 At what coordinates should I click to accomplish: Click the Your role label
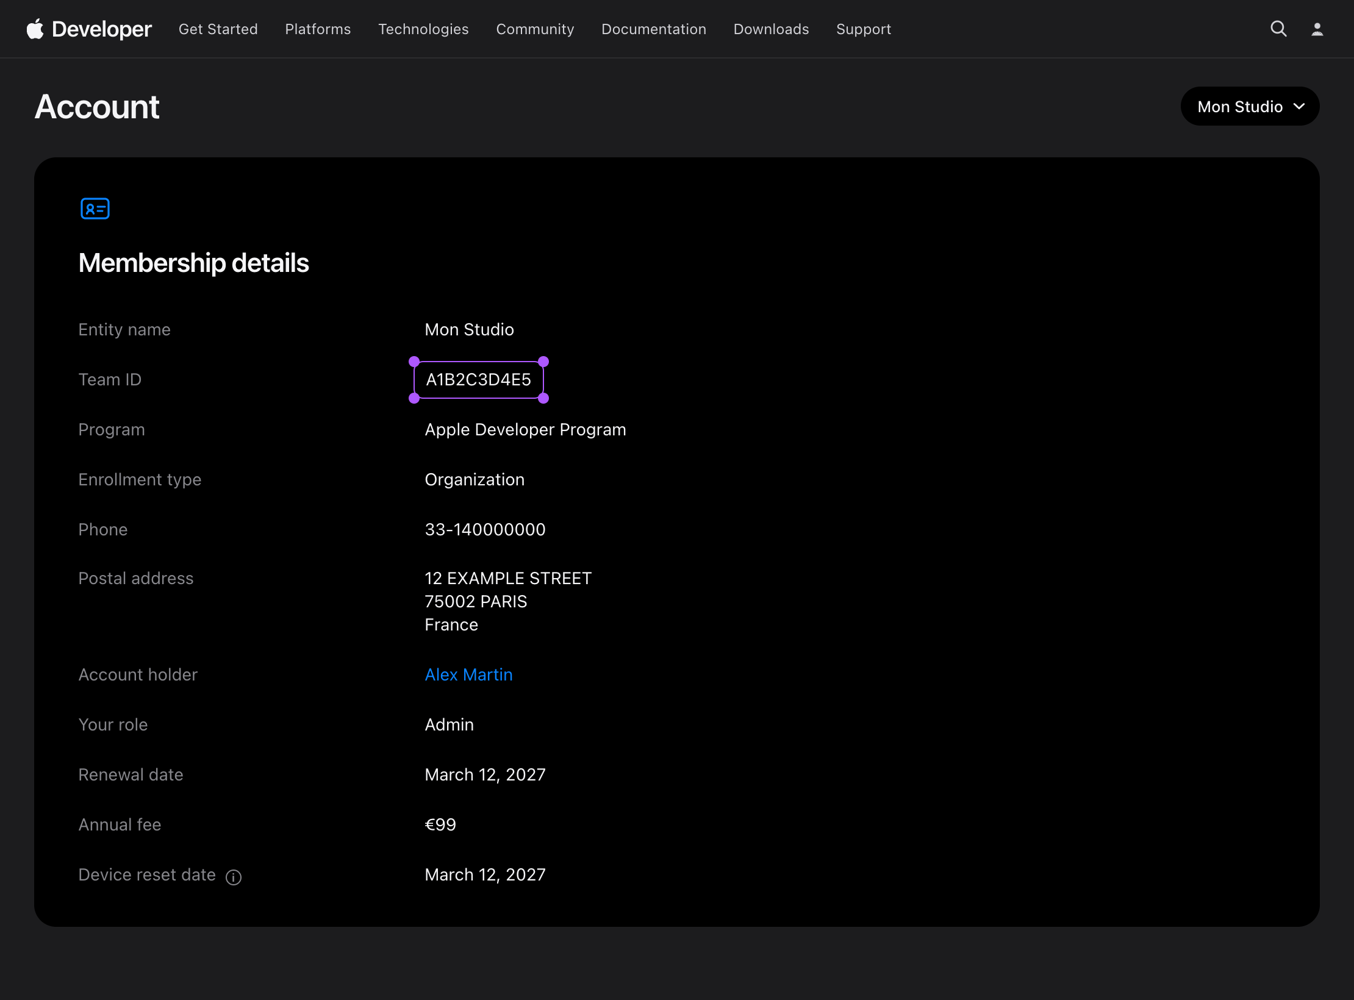coord(113,724)
